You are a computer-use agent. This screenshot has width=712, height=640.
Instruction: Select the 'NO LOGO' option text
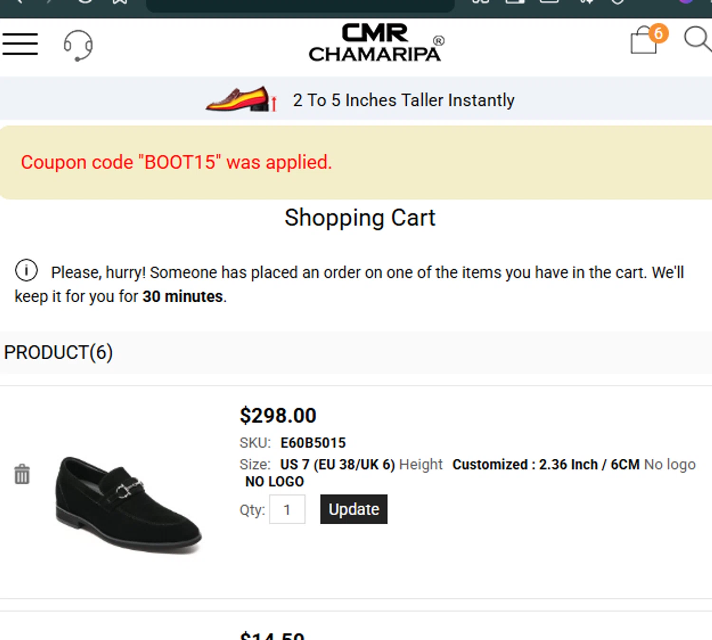tap(274, 482)
